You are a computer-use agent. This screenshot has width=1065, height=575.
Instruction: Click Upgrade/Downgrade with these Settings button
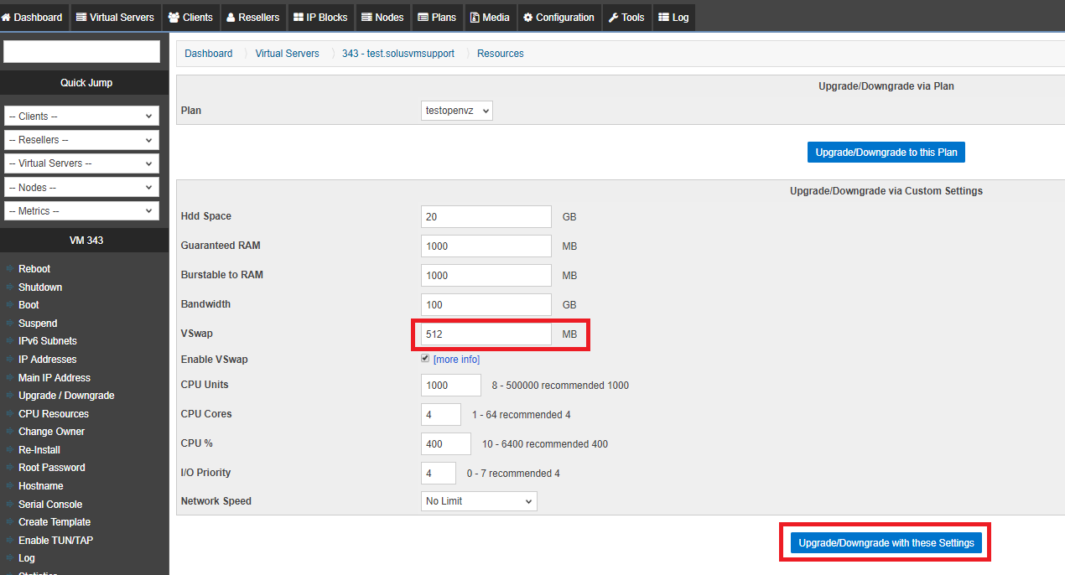[x=886, y=543]
